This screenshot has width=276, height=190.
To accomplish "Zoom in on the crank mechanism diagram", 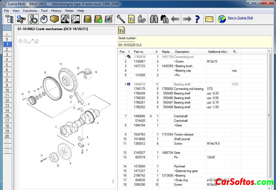I will tap(21, 41).
